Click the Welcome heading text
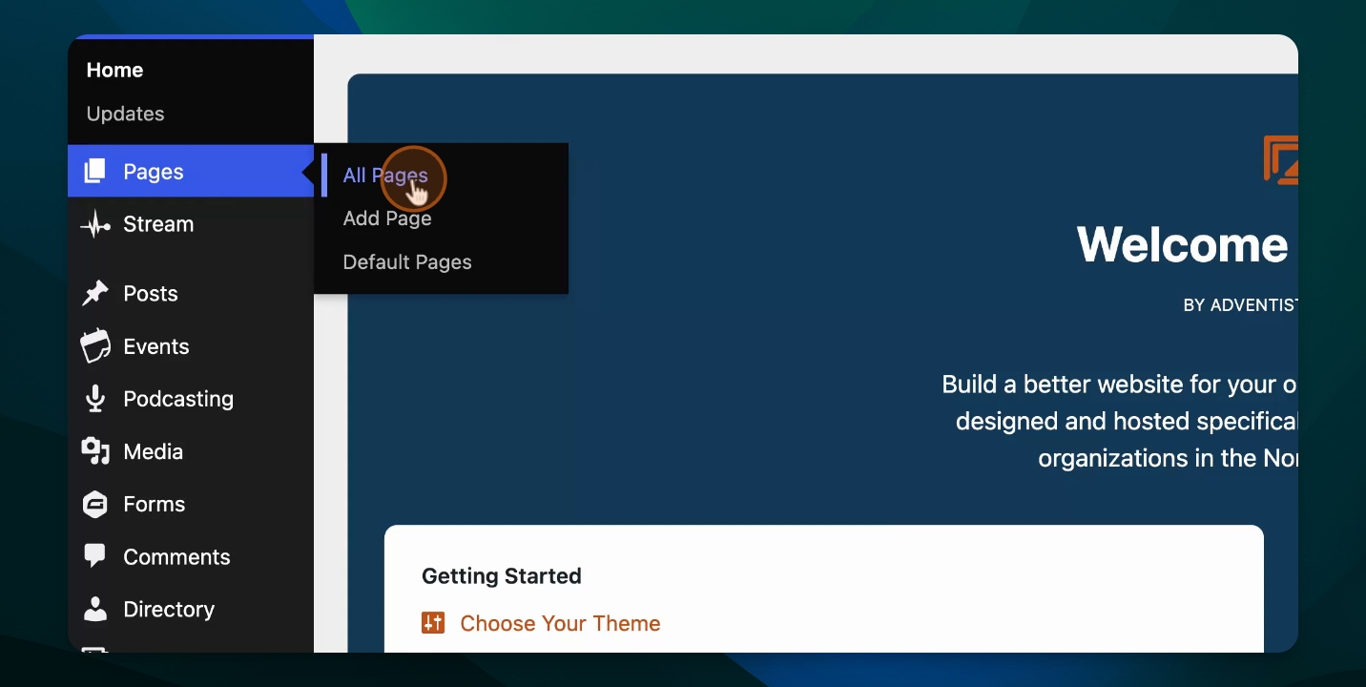This screenshot has height=687, width=1366. 1183,245
